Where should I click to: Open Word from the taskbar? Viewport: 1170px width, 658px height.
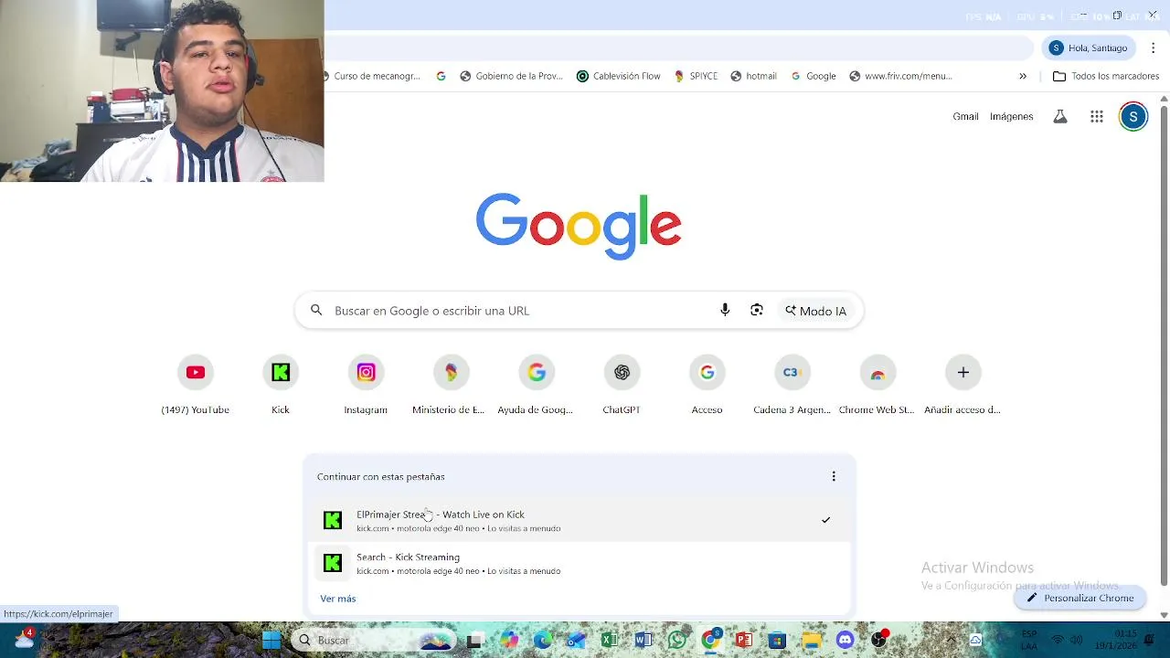[643, 640]
